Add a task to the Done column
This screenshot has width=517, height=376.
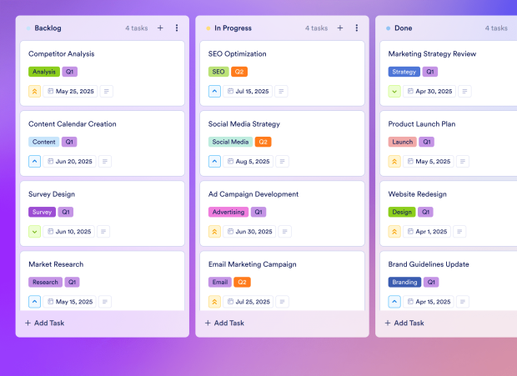pyautogui.click(x=404, y=323)
